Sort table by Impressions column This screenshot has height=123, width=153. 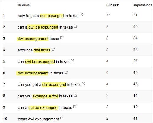click(143, 5)
